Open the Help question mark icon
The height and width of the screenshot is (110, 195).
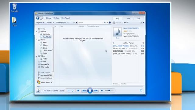110,23
